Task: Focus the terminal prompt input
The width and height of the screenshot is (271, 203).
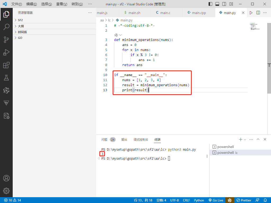Action: 169,159
